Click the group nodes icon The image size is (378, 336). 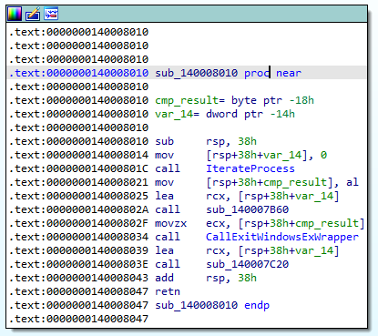click(x=51, y=14)
